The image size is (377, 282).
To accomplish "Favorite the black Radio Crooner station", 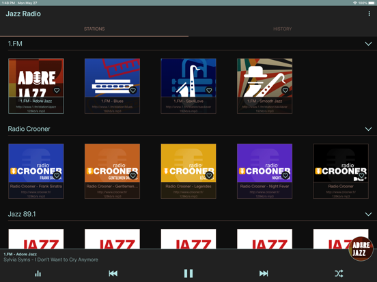I will click(361, 175).
